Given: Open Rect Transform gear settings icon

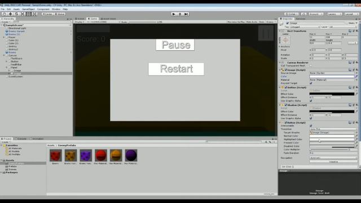Looking at the screenshot, I should pyautogui.click(x=356, y=31).
